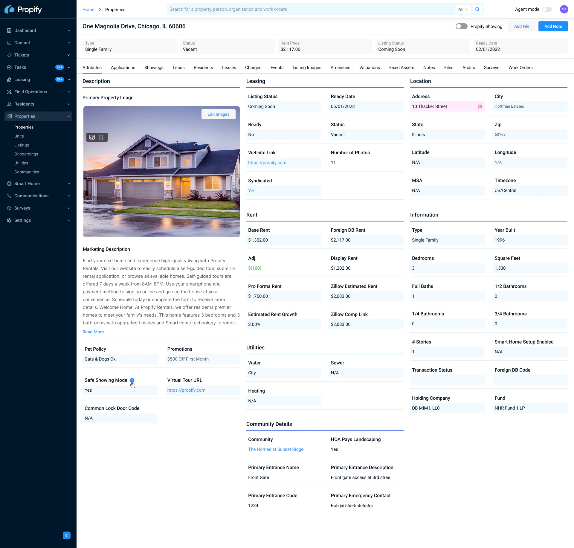Select the image gallery icon on property photo

pyautogui.click(x=92, y=137)
